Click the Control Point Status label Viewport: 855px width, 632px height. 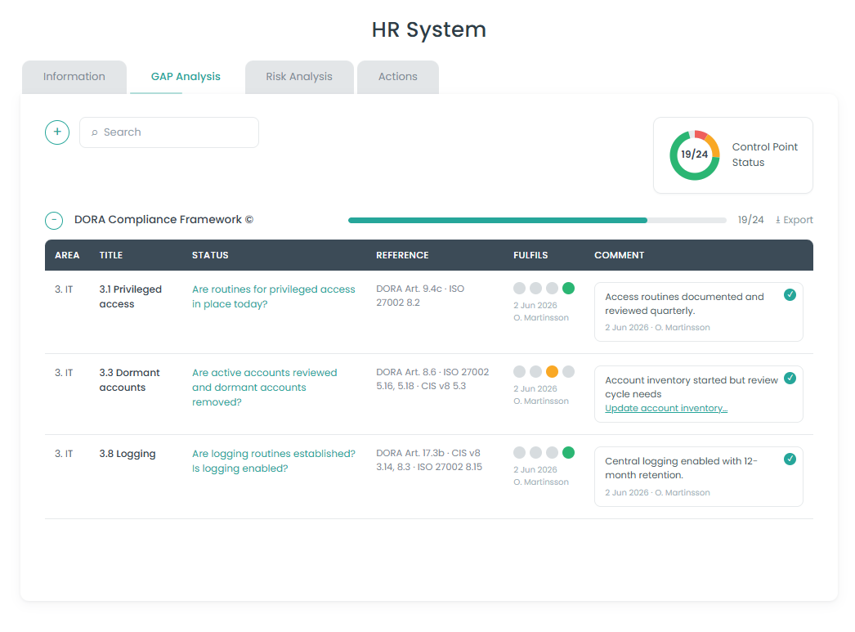pos(764,155)
